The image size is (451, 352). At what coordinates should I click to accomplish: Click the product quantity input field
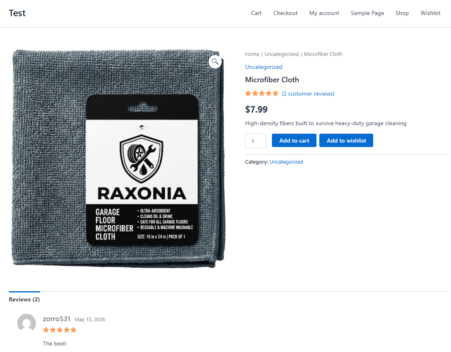tap(255, 141)
